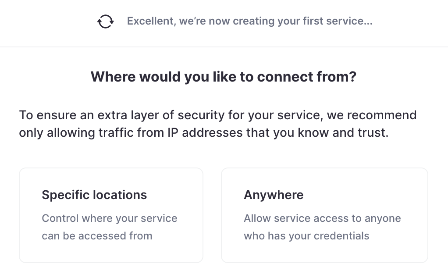448x271 pixels.
Task: Pick the open credential-based access option
Action: [x=324, y=215]
